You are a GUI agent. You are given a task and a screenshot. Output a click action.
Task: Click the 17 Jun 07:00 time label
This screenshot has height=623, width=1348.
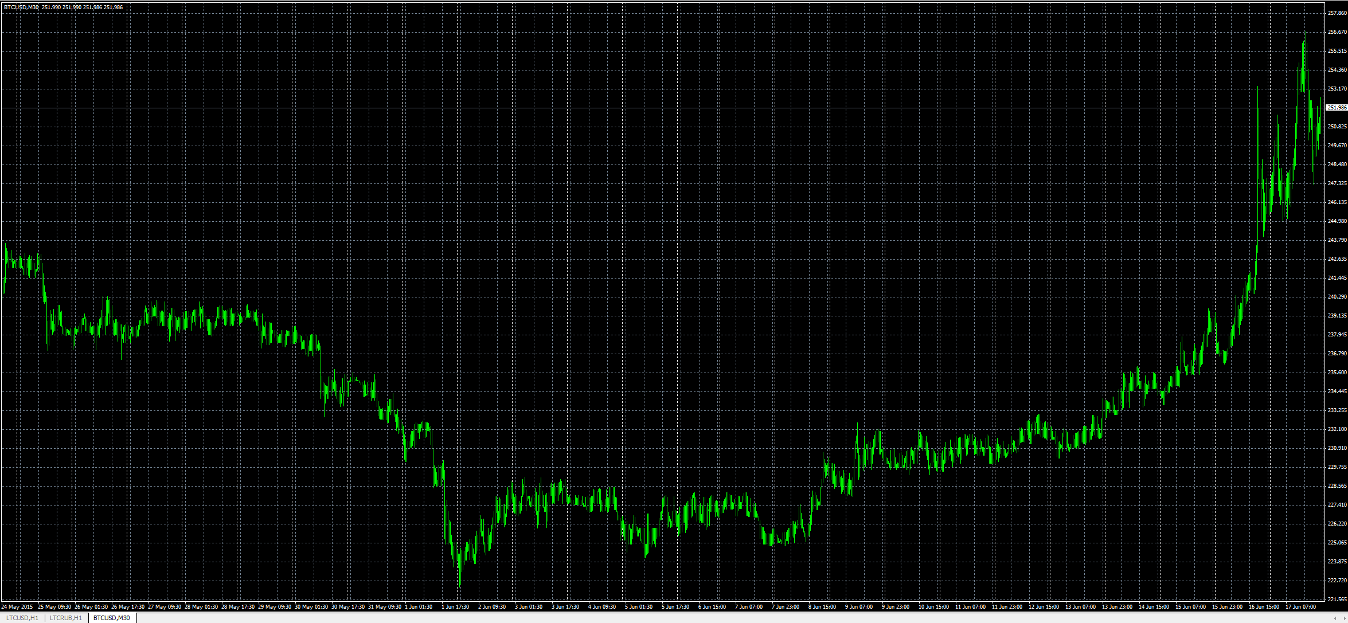coord(1300,606)
